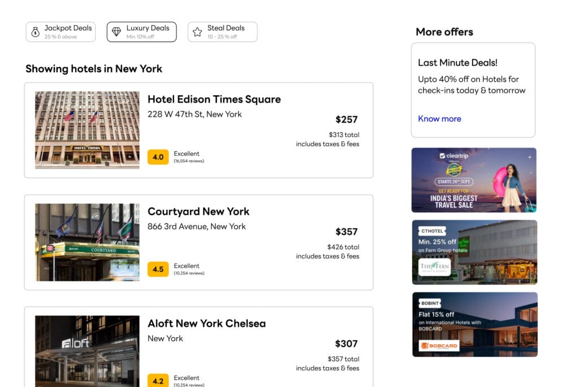This screenshot has width=579, height=387.
Task: Click the money bag icon in Jackpot Deals
Action: (x=35, y=32)
